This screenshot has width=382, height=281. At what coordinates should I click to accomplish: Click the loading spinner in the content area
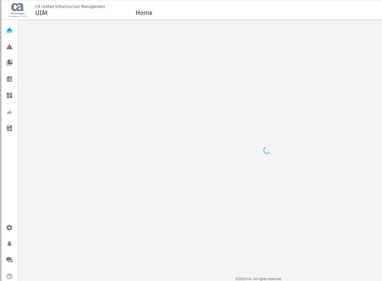tap(266, 151)
